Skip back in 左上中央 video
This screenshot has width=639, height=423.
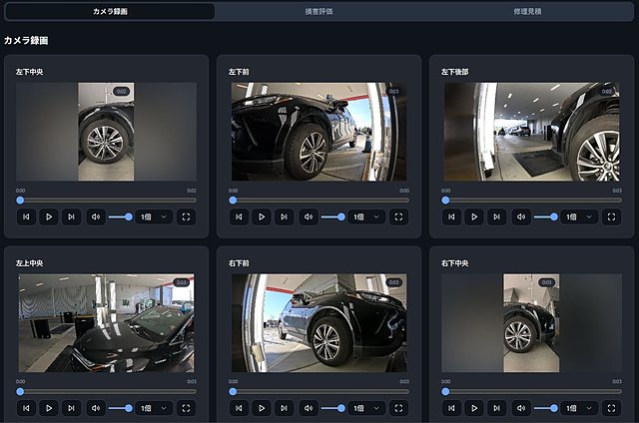pyautogui.click(x=26, y=408)
